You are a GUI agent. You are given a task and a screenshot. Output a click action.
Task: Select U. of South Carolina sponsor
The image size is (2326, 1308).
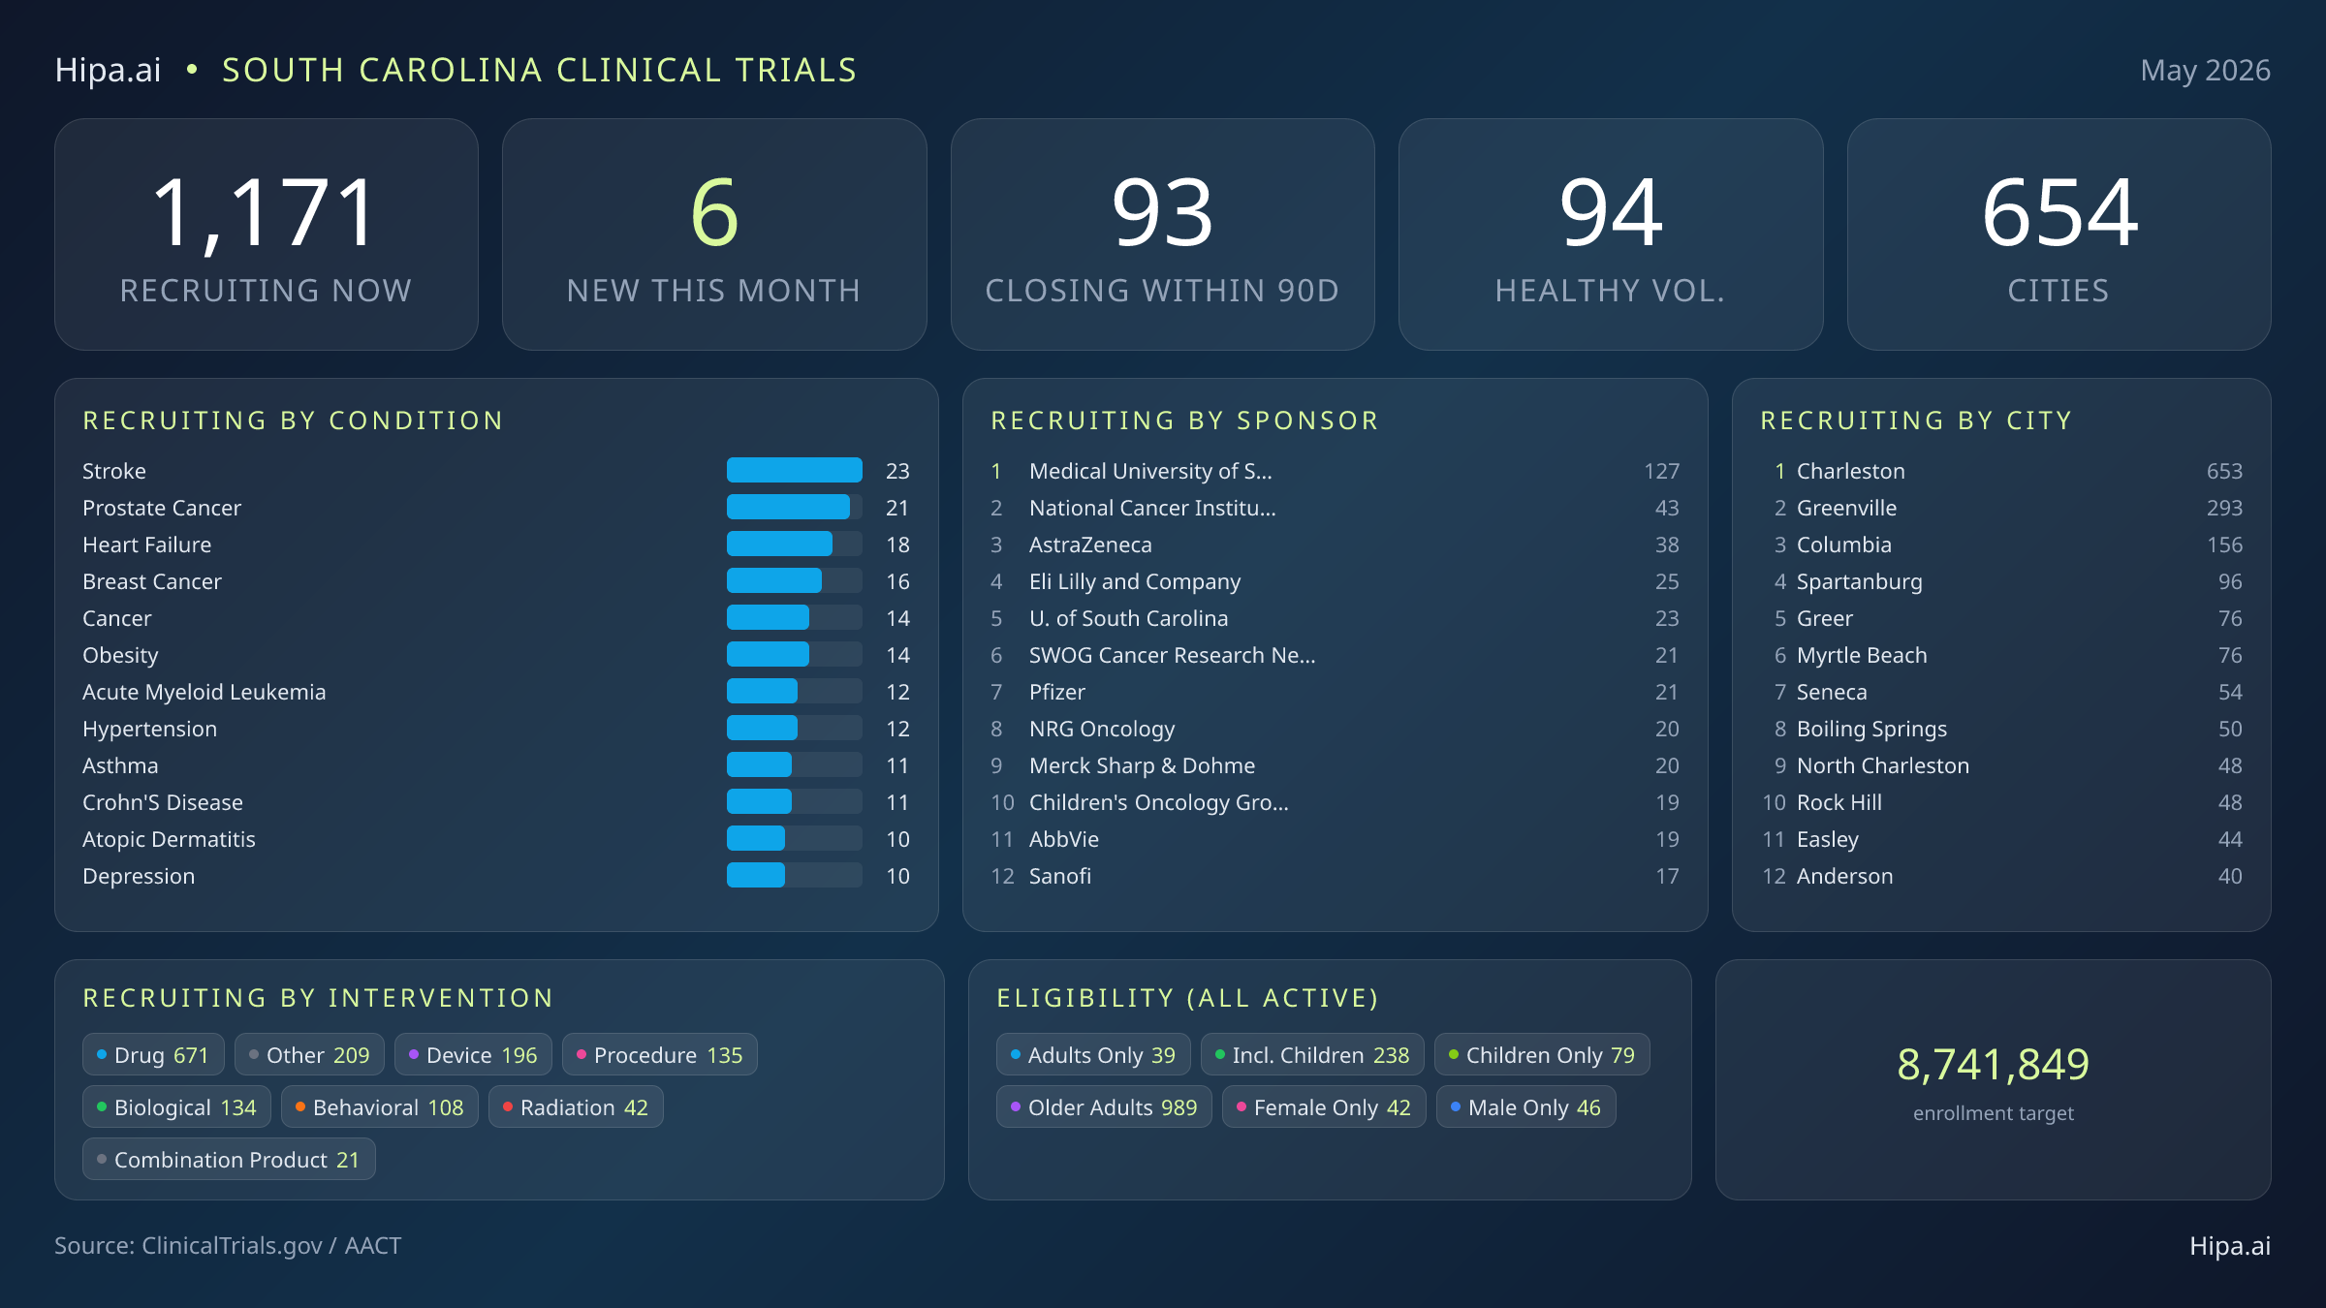(1335, 618)
